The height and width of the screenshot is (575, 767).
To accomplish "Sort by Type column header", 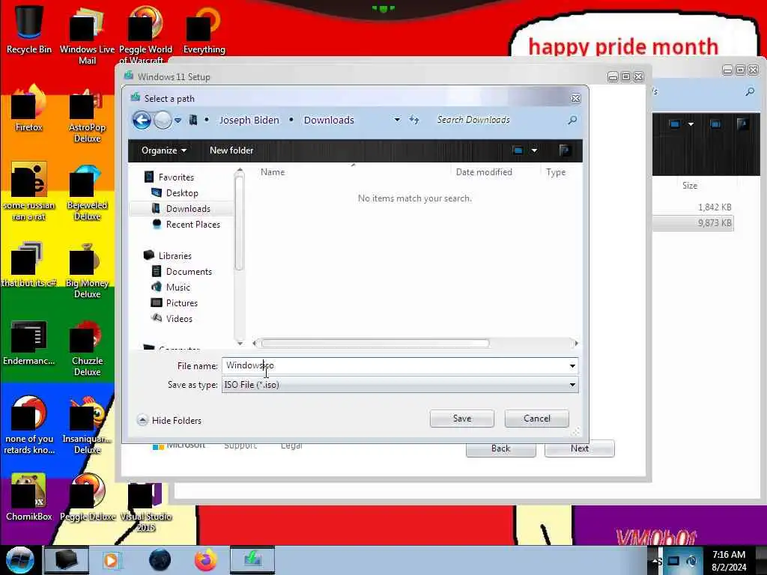I will tap(556, 172).
